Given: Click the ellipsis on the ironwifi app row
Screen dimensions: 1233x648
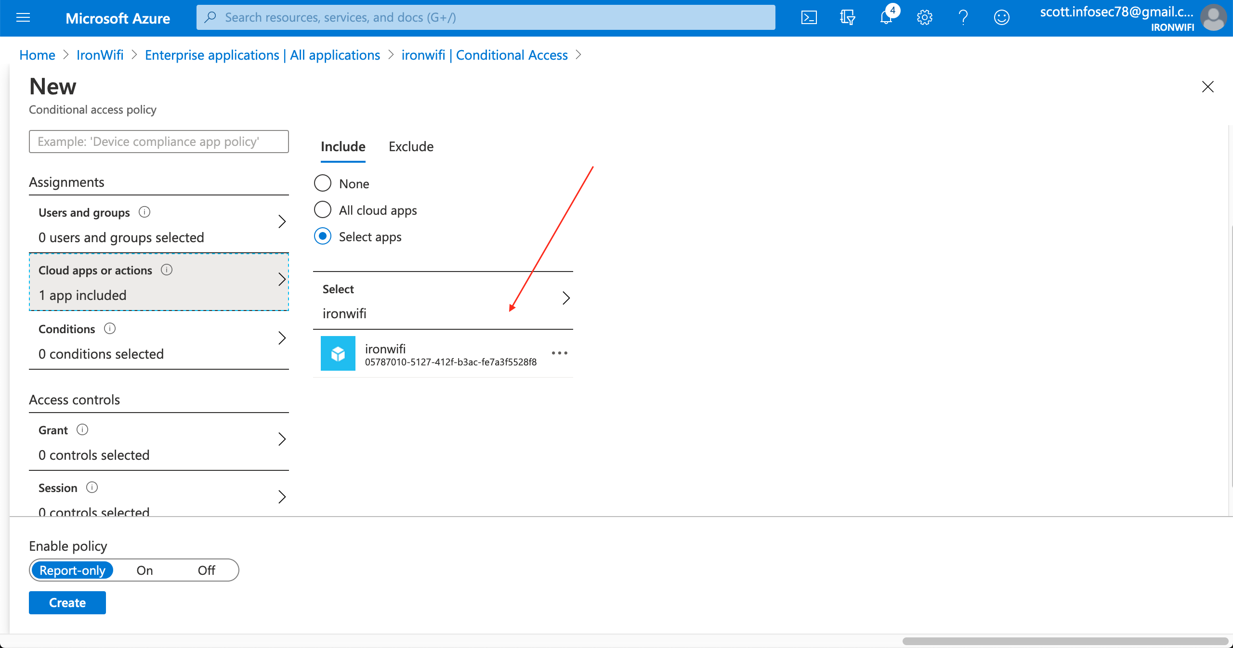Looking at the screenshot, I should point(559,353).
